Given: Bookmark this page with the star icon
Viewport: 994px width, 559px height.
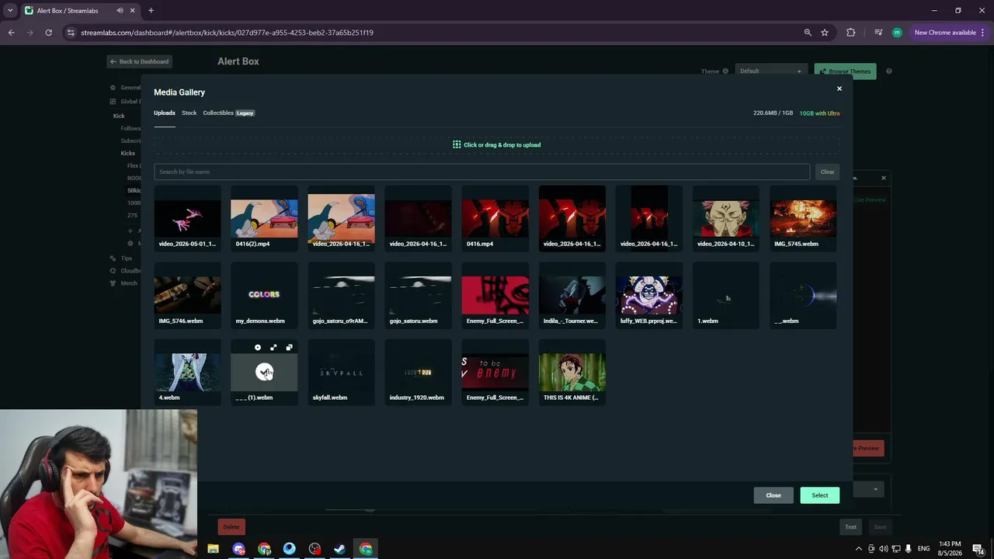Looking at the screenshot, I should click(825, 33).
